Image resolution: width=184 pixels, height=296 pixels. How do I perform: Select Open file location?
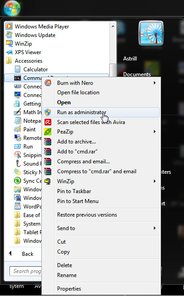(x=78, y=92)
